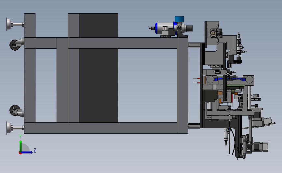Select the right vertical post of the frame

point(182,85)
